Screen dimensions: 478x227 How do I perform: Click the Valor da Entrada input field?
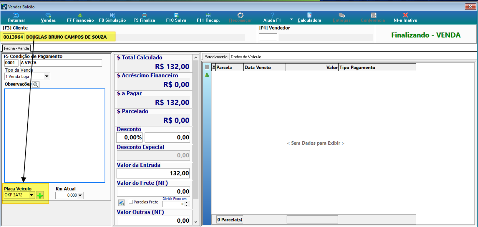153,173
